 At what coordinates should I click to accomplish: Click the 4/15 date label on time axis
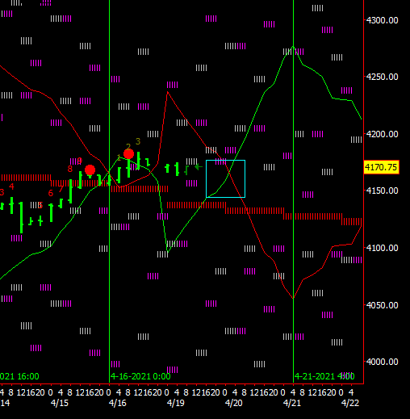click(x=60, y=403)
